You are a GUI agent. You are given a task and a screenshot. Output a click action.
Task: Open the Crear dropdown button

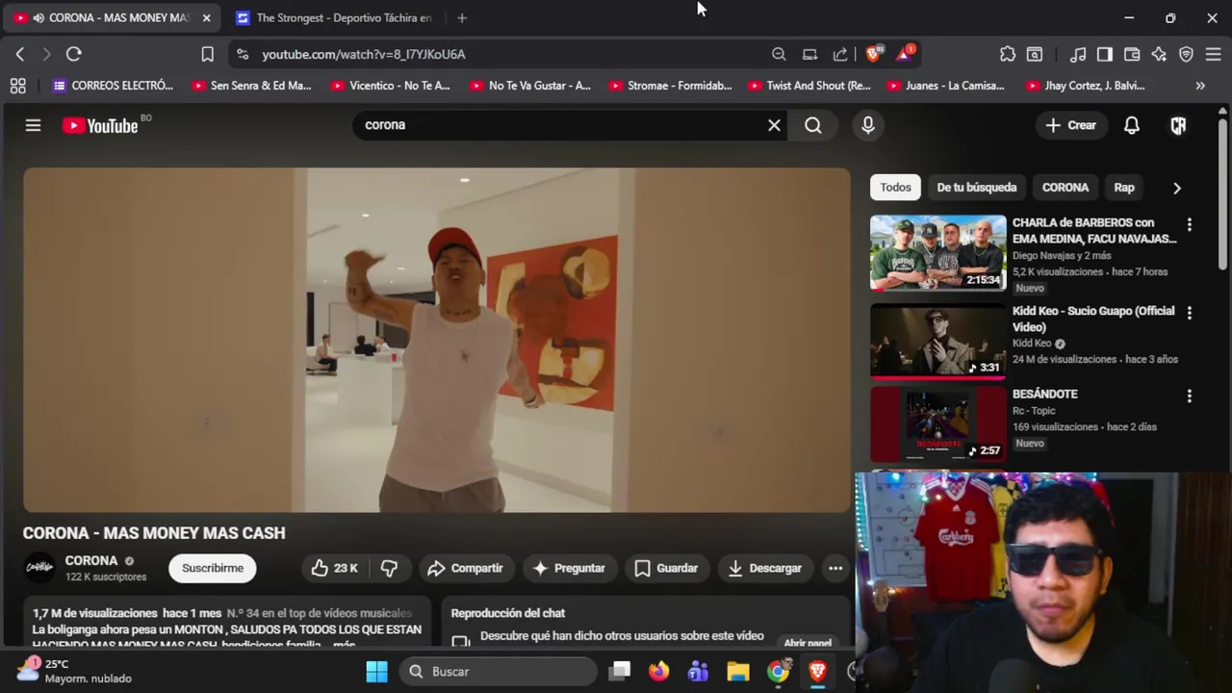click(1070, 125)
